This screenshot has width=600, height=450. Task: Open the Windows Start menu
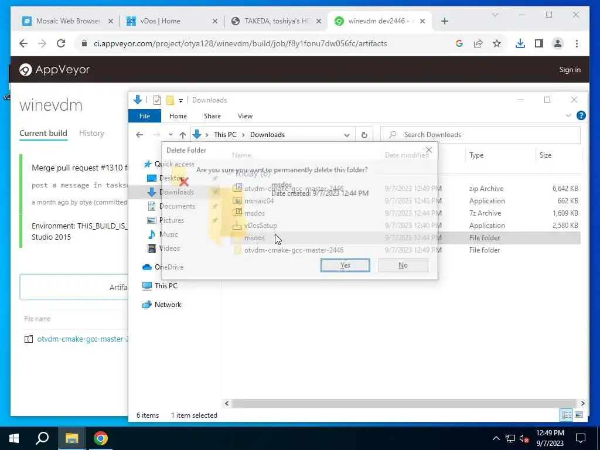click(x=14, y=438)
